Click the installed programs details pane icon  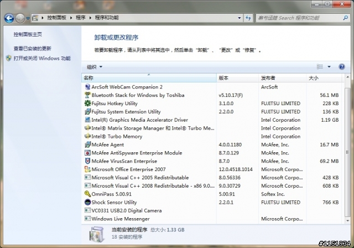(97, 234)
